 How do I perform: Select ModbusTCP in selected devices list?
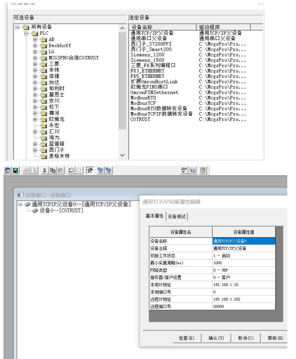coord(143,103)
